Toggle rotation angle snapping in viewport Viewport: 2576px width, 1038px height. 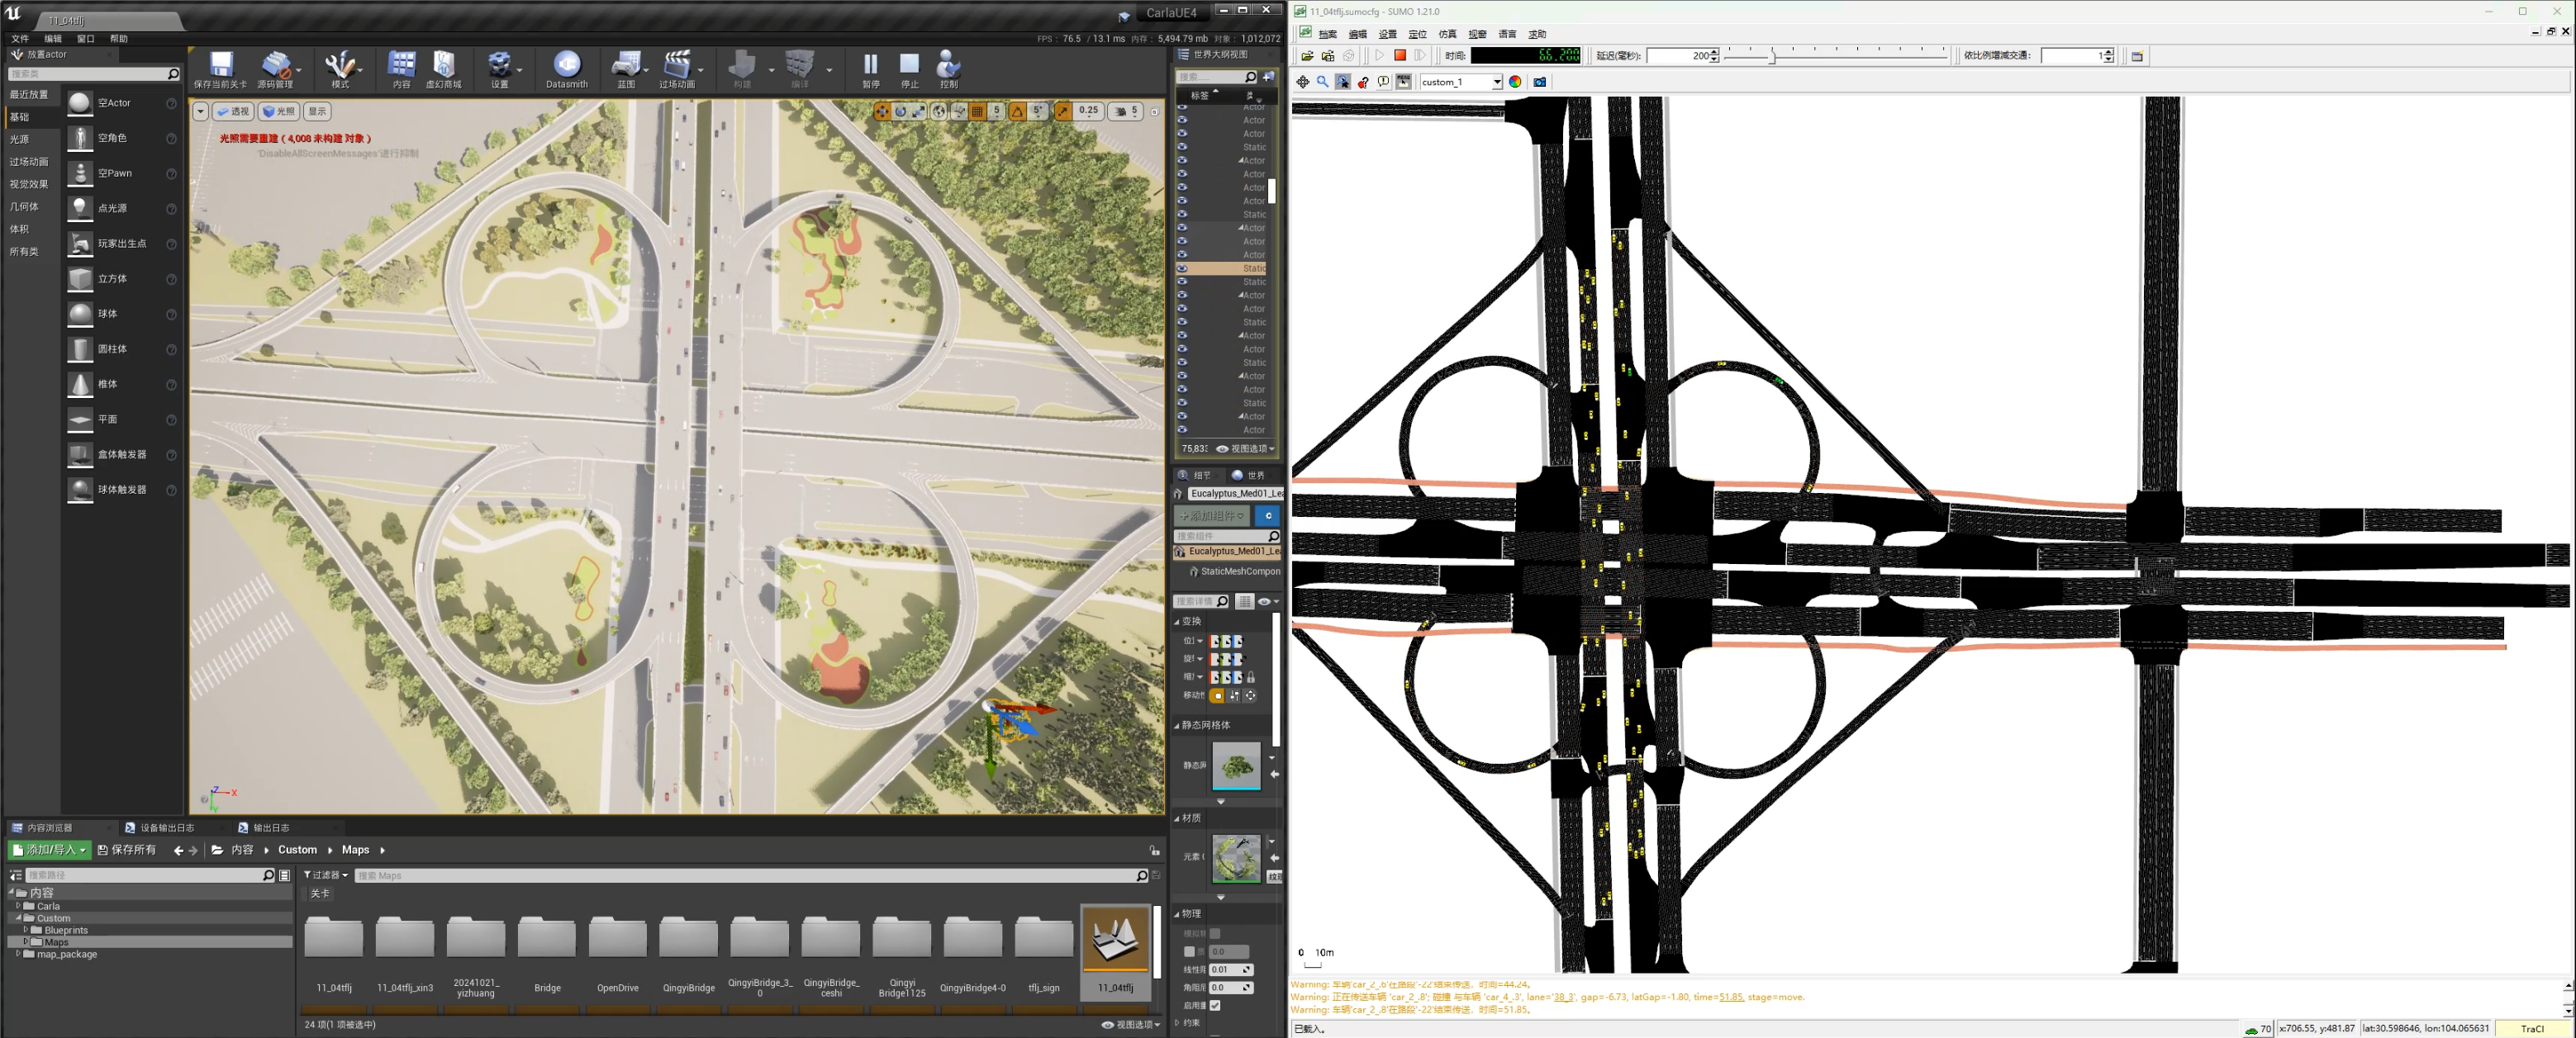pyautogui.click(x=1018, y=111)
